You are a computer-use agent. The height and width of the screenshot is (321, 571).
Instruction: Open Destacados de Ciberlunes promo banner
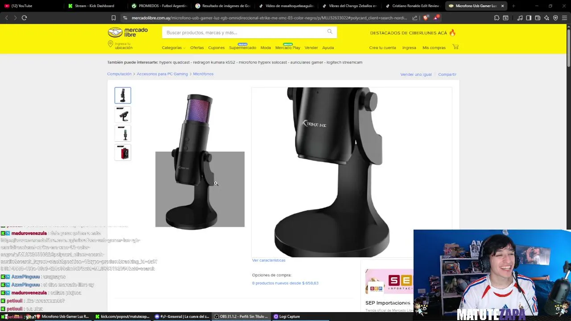[x=413, y=33]
